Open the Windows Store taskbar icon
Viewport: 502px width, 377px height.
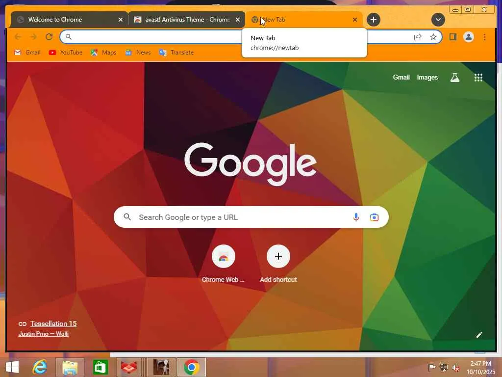100,367
